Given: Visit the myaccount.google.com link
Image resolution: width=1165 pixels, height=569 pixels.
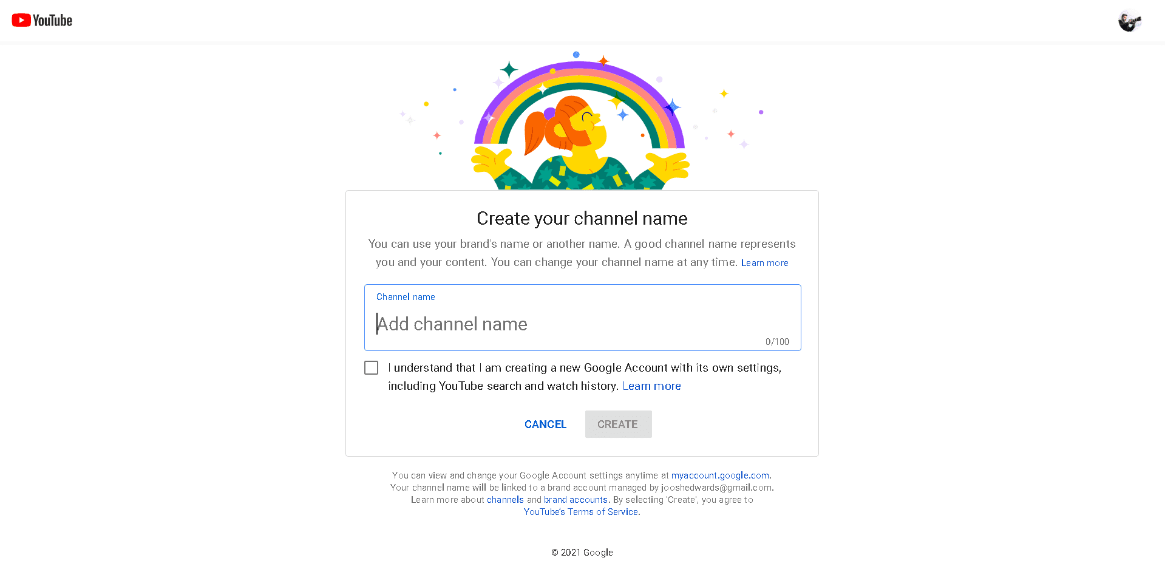Looking at the screenshot, I should pyautogui.click(x=720, y=475).
